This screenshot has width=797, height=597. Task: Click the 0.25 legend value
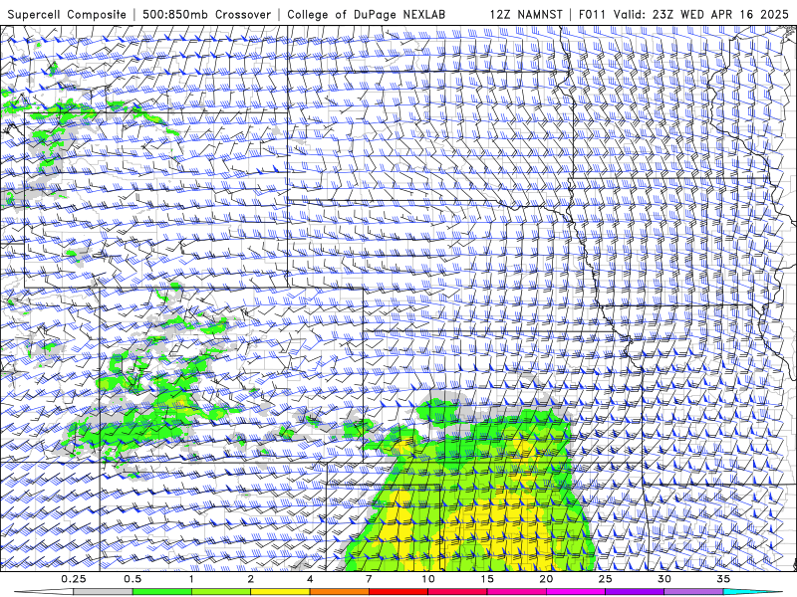point(74,579)
